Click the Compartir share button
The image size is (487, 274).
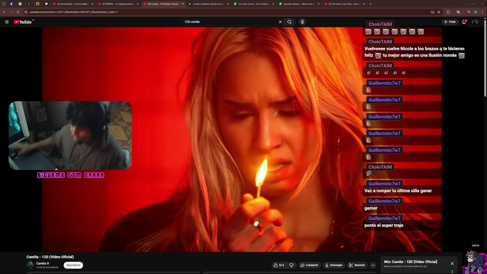309,265
